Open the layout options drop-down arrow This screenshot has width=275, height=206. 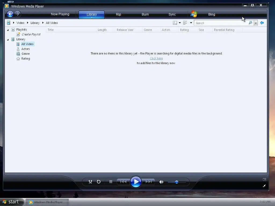coord(180,23)
